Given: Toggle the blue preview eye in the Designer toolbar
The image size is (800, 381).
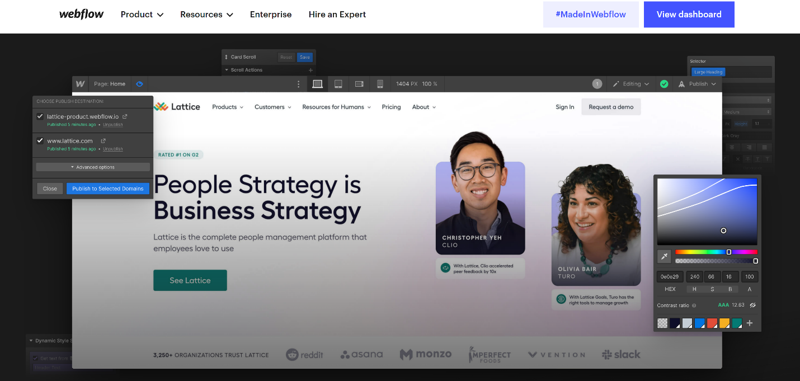Looking at the screenshot, I should tap(139, 84).
